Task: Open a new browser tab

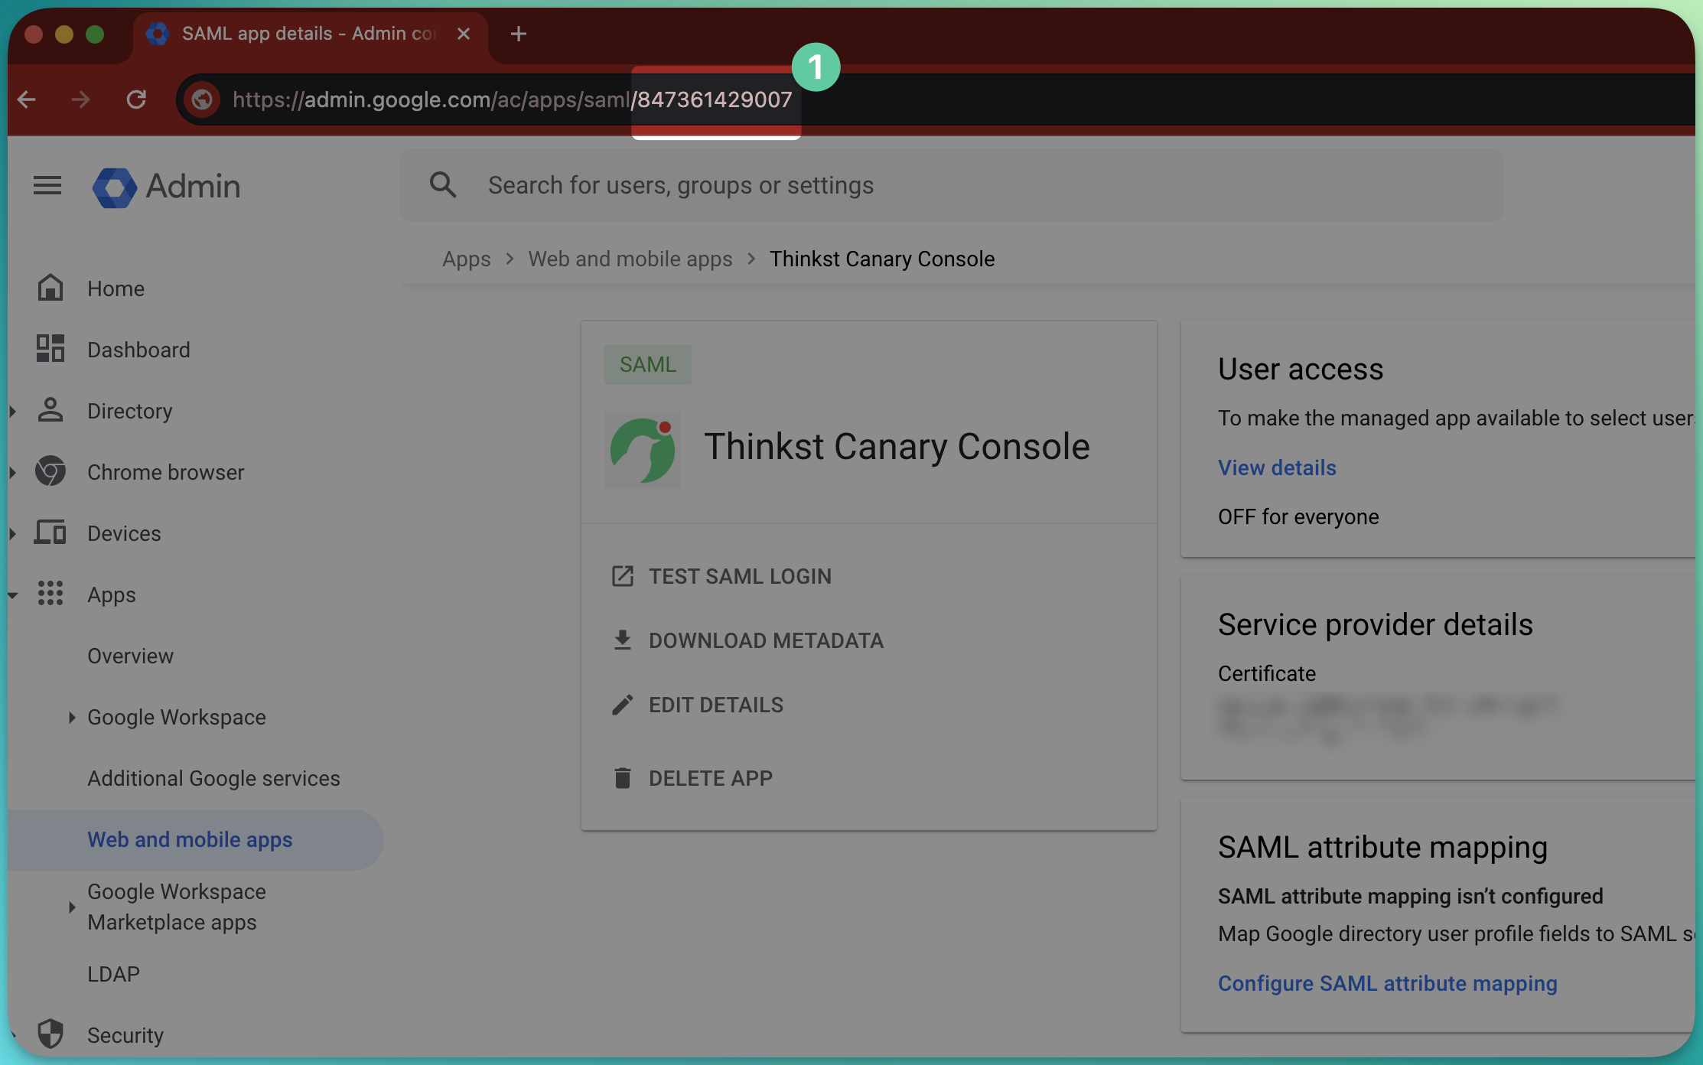Action: (518, 34)
